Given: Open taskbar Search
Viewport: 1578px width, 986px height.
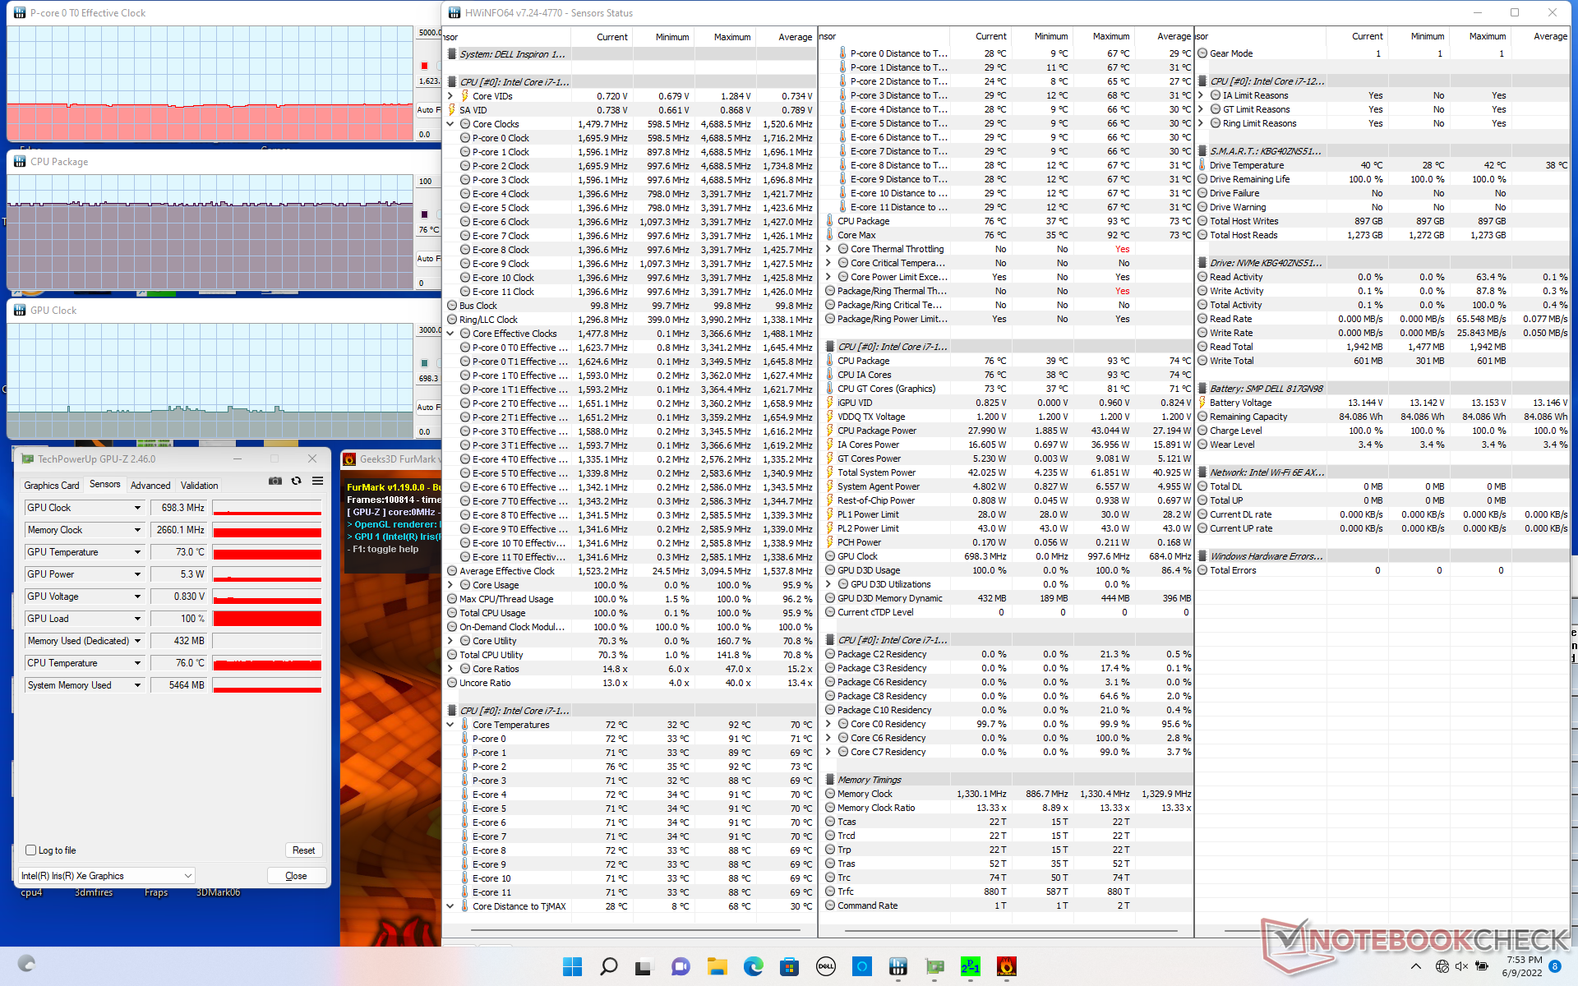Looking at the screenshot, I should coord(608,966).
